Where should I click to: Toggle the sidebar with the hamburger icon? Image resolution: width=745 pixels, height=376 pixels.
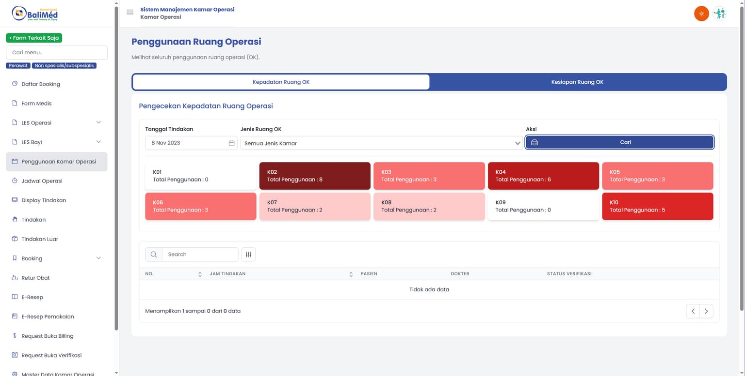pos(130,12)
